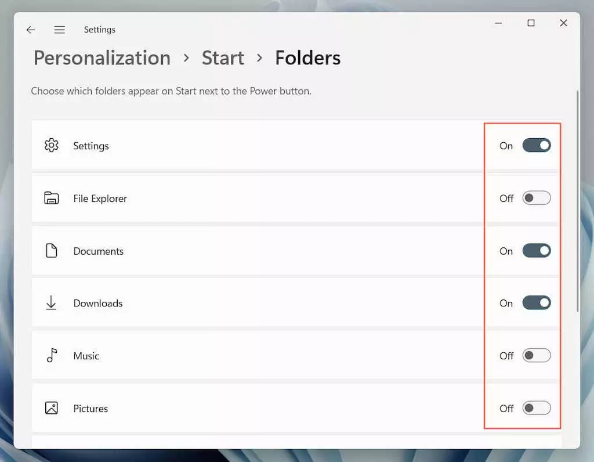The width and height of the screenshot is (594, 462).
Task: Disable the Documents toggle switch
Action: [x=536, y=251]
